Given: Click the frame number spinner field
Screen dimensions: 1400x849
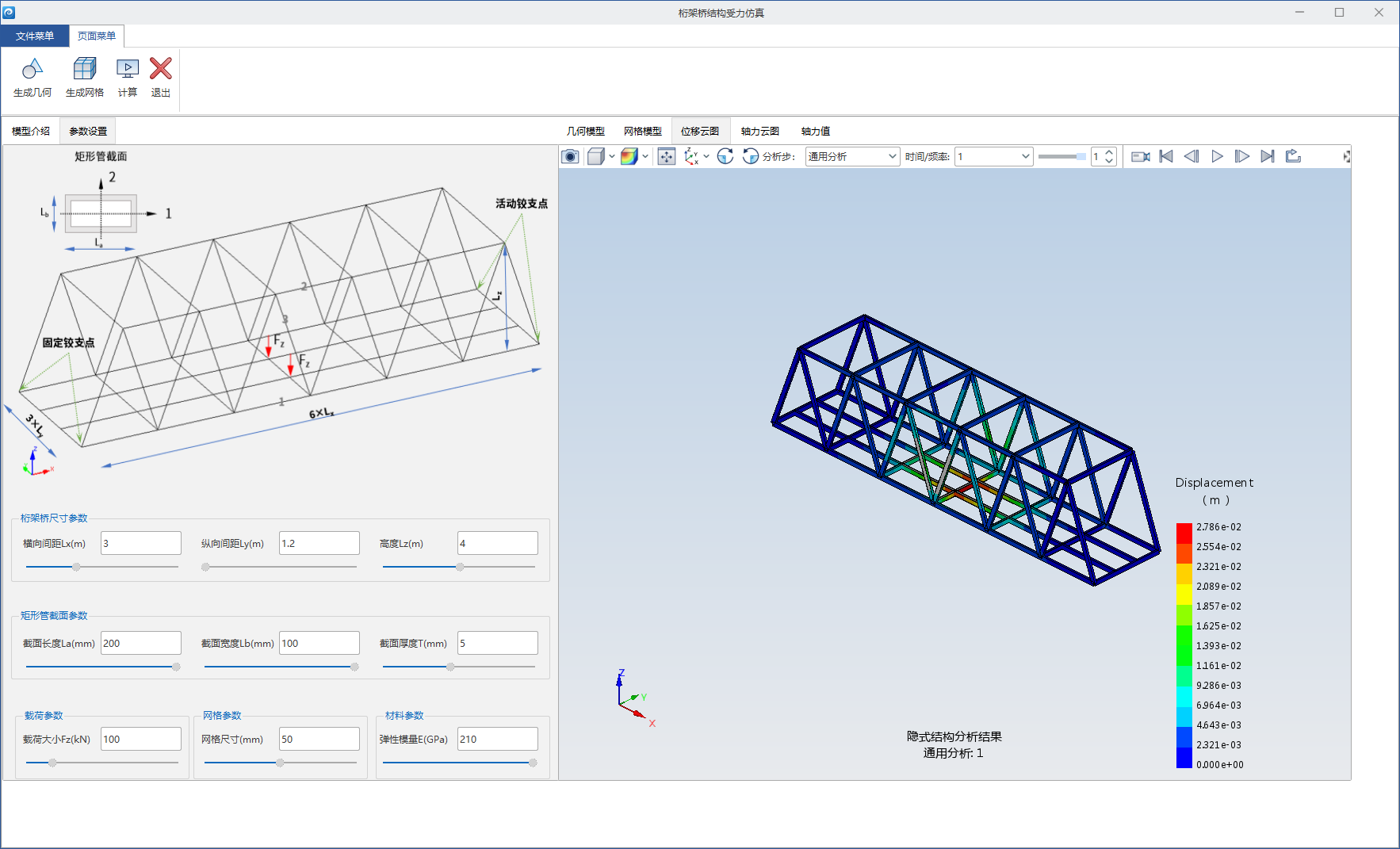Looking at the screenshot, I should pos(1097,156).
